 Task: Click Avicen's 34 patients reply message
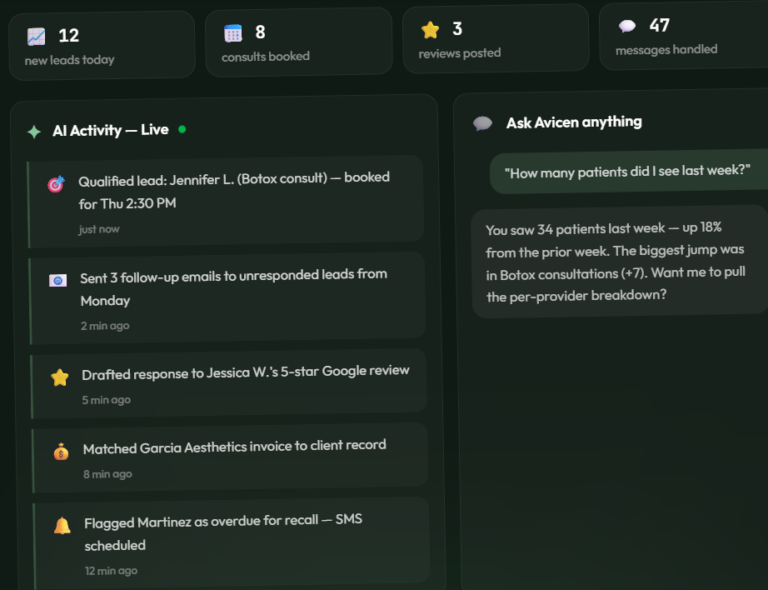click(x=620, y=262)
